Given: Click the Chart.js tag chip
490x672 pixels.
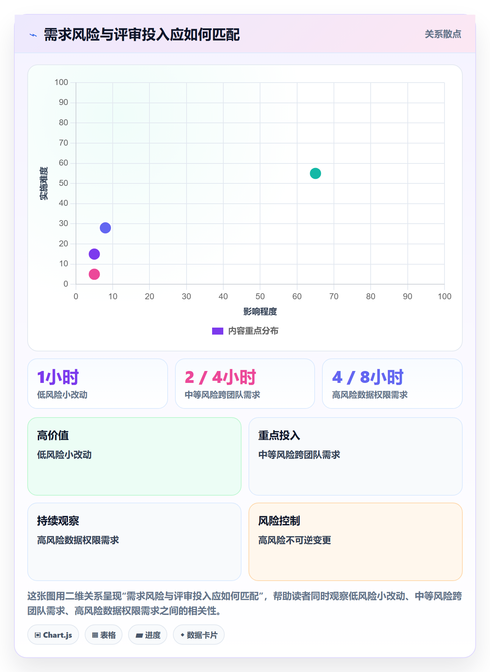Looking at the screenshot, I should [x=53, y=635].
